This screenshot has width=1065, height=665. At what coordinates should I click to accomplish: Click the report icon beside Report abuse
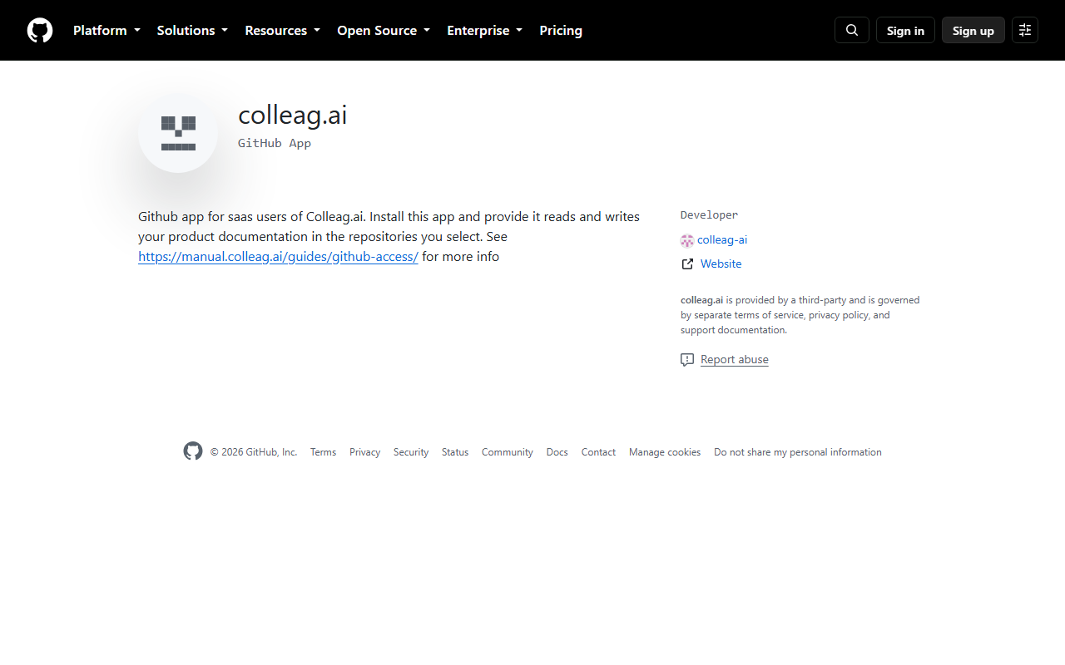(x=687, y=360)
